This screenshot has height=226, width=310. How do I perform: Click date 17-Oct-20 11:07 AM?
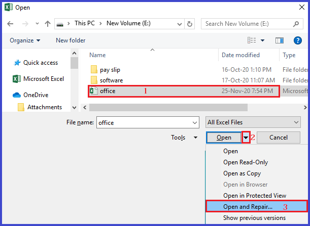click(x=248, y=80)
